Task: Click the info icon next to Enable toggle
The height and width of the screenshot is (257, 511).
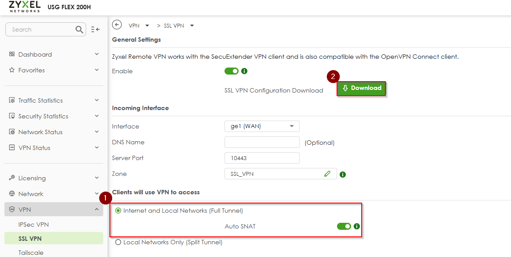Action: (x=244, y=71)
